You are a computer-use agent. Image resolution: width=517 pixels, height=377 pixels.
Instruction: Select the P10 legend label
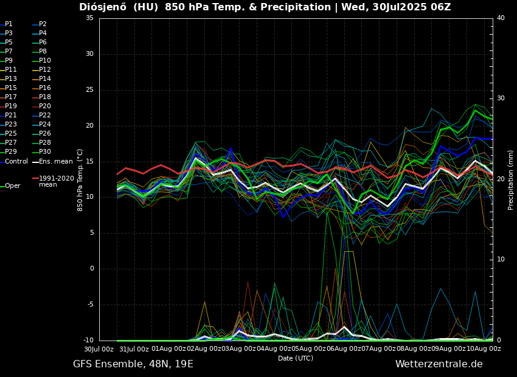pyautogui.click(x=45, y=61)
